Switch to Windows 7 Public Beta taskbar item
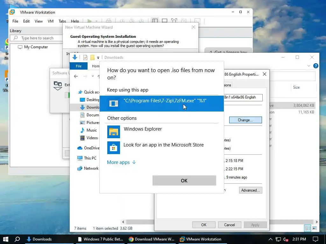Viewport: 326px width, 244px height. 100,239
